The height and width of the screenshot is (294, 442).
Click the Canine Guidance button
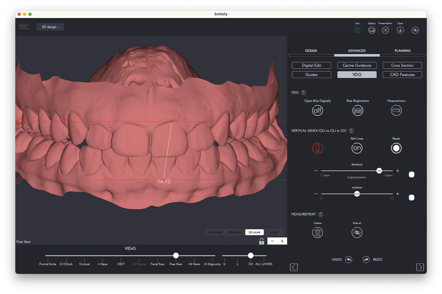click(x=357, y=65)
